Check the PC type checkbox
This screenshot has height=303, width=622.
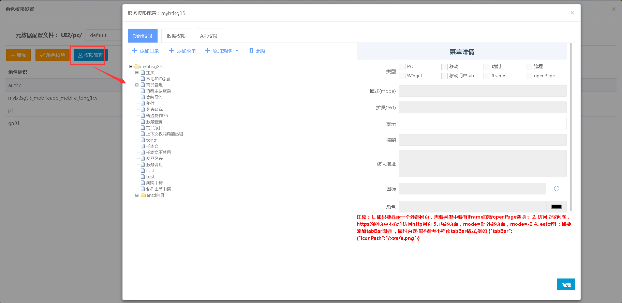(x=402, y=67)
